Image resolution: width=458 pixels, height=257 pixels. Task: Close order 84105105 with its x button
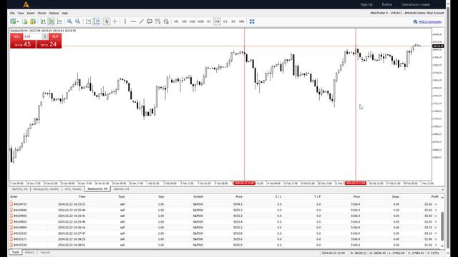[x=436, y=233]
